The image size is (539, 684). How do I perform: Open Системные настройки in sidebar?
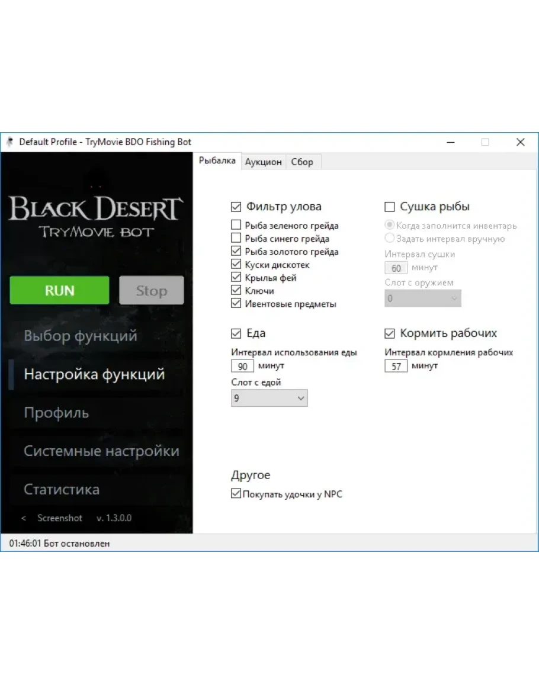[x=101, y=451]
